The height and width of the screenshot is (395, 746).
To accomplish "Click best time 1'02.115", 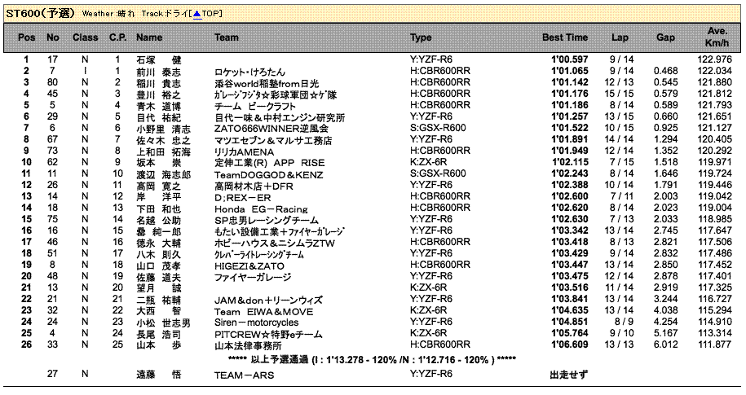I will coord(570,162).
